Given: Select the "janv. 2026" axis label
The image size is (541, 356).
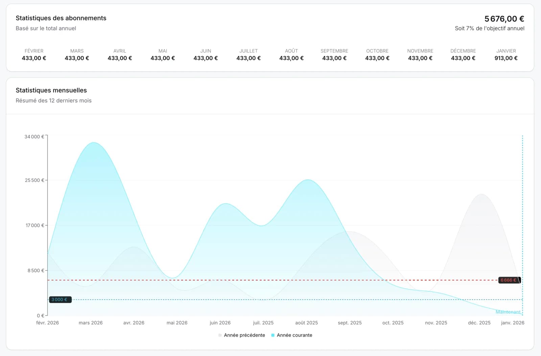Looking at the screenshot, I should coord(513,323).
